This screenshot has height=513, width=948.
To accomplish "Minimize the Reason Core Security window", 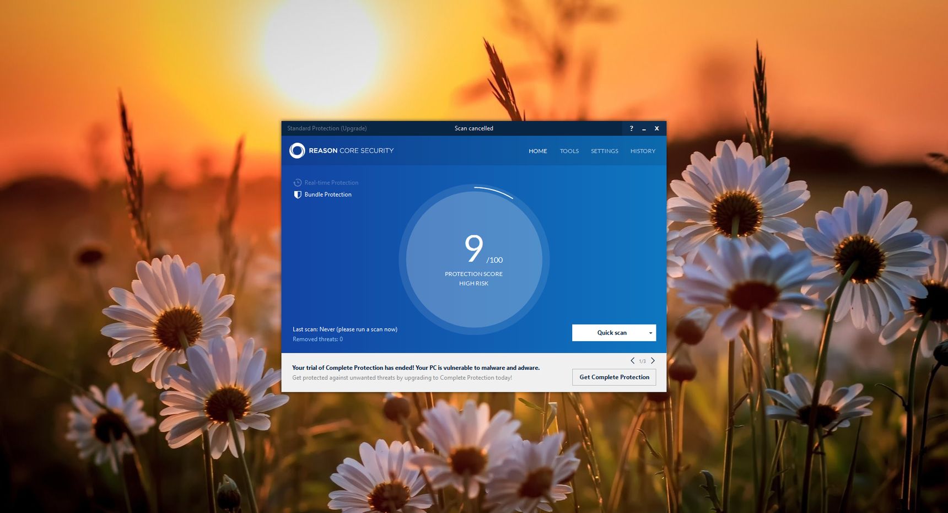I will (644, 128).
